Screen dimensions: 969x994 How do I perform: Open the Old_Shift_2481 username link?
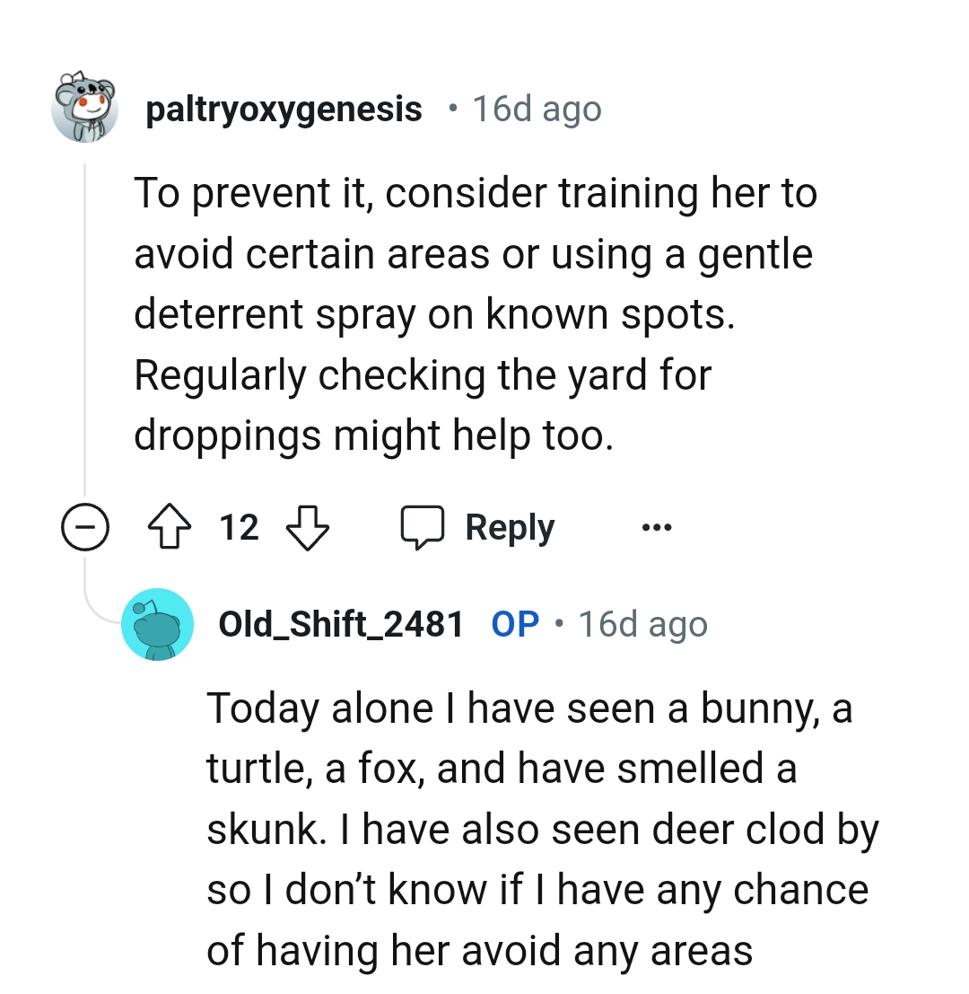pos(341,624)
